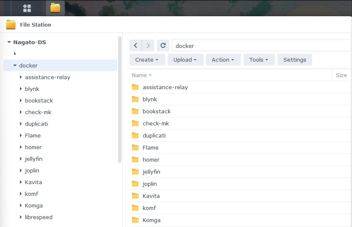Click the Settings button
Screen dimensions: 352x227
click(x=295, y=60)
